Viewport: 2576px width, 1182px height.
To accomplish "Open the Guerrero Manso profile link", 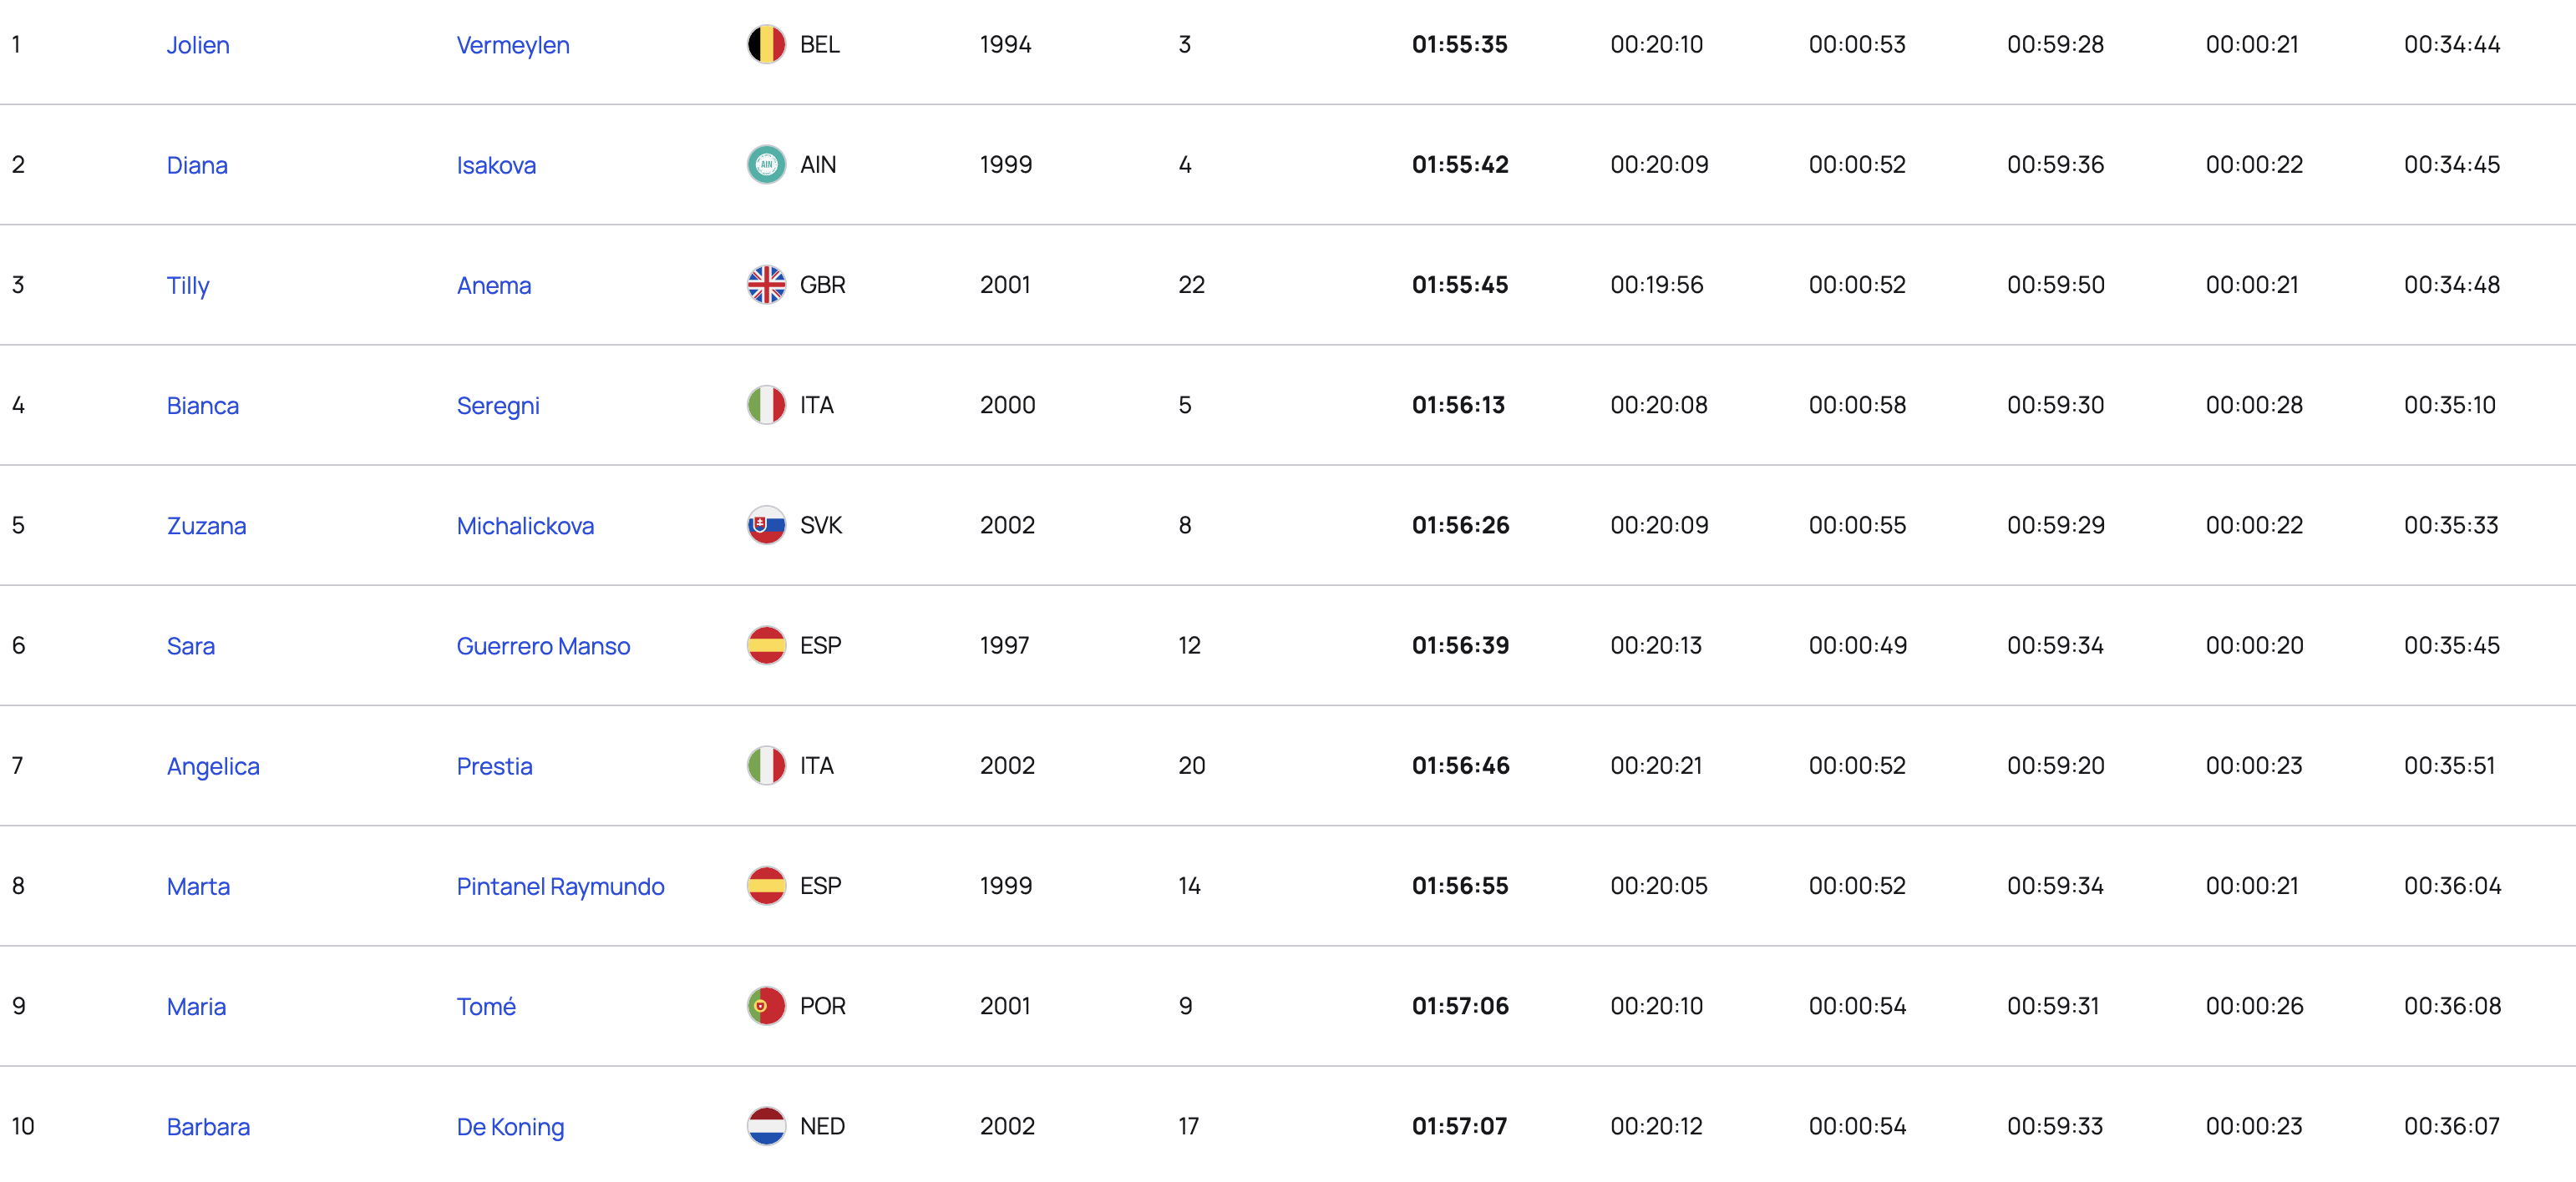I will (543, 645).
